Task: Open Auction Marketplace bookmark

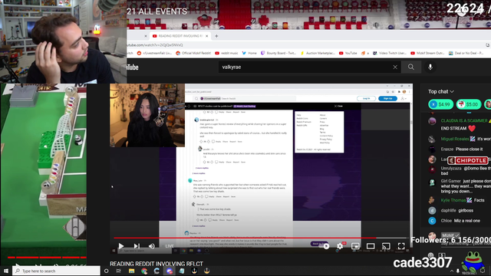Action: pos(318,53)
